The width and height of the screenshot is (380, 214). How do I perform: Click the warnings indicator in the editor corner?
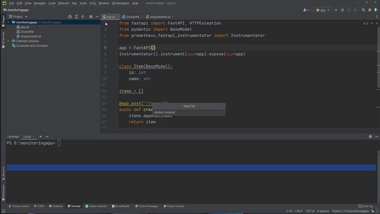point(366,23)
